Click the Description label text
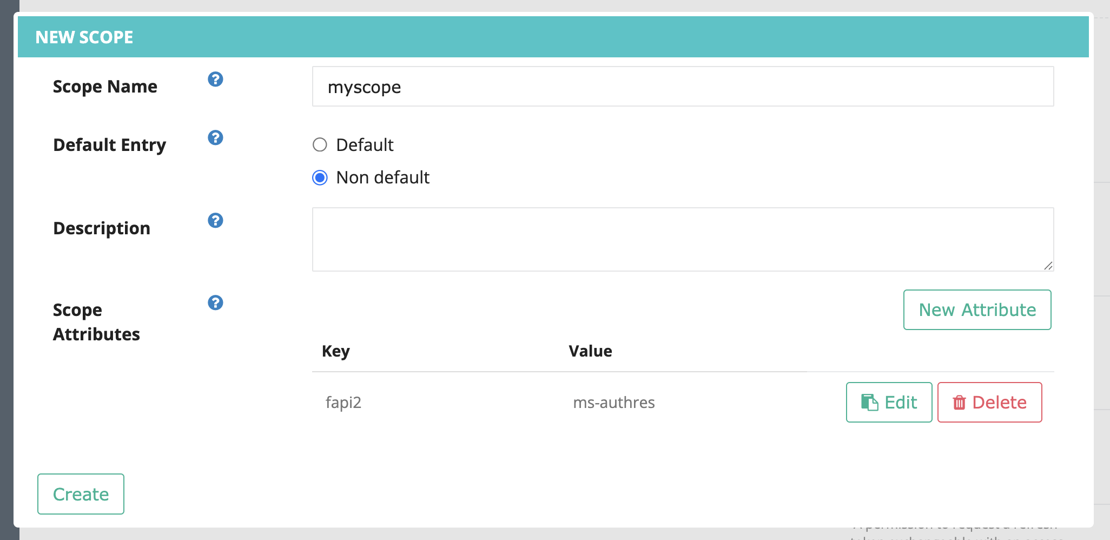1110x540 pixels. coord(102,228)
